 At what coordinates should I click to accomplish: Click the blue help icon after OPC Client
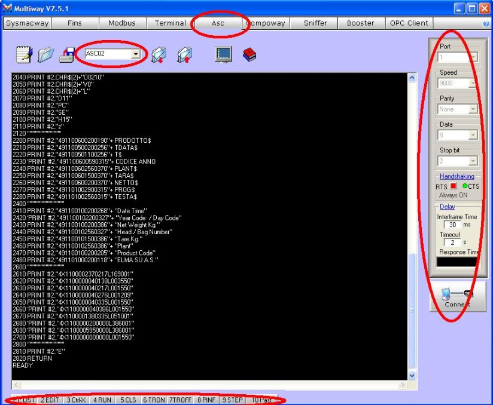pos(486,24)
